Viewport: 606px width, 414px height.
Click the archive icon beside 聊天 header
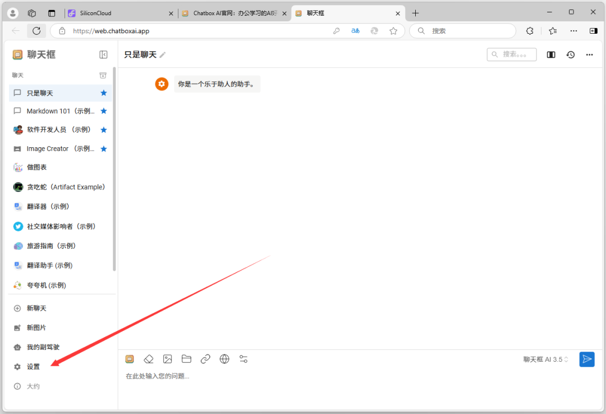[x=103, y=75]
